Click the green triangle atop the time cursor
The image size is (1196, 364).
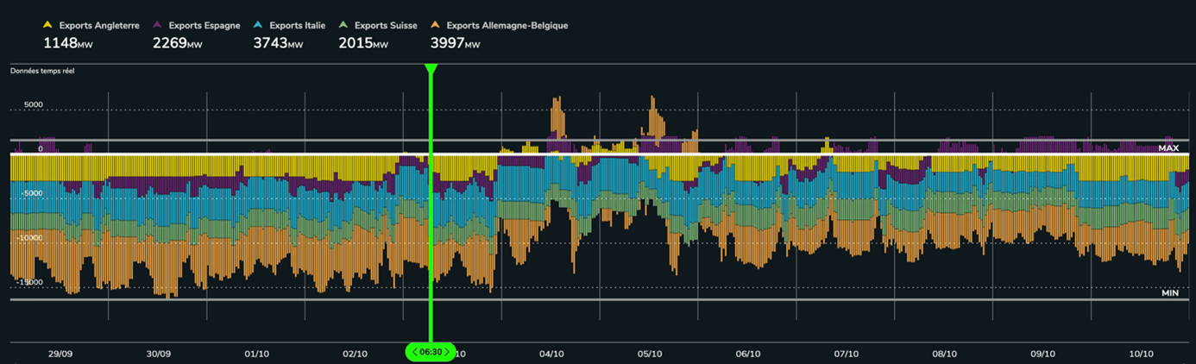(431, 68)
